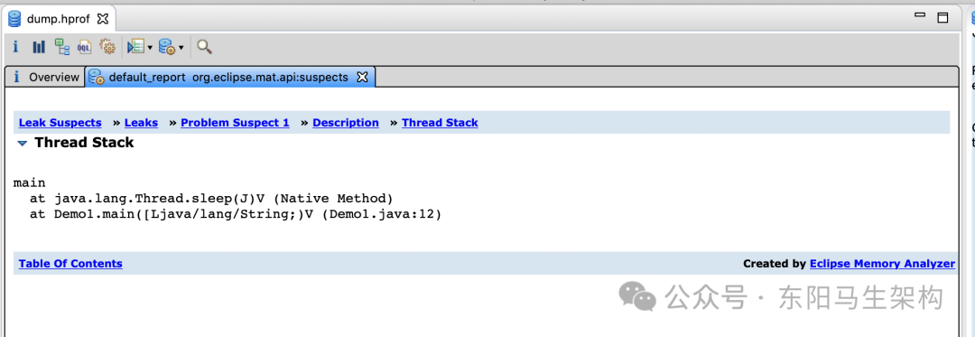The width and height of the screenshot is (975, 337).
Task: Close the dump.hprof editor tab
Action: pos(103,19)
